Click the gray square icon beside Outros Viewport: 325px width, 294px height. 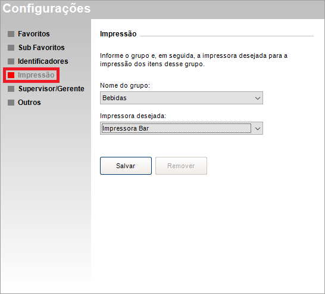pyautogui.click(x=11, y=103)
